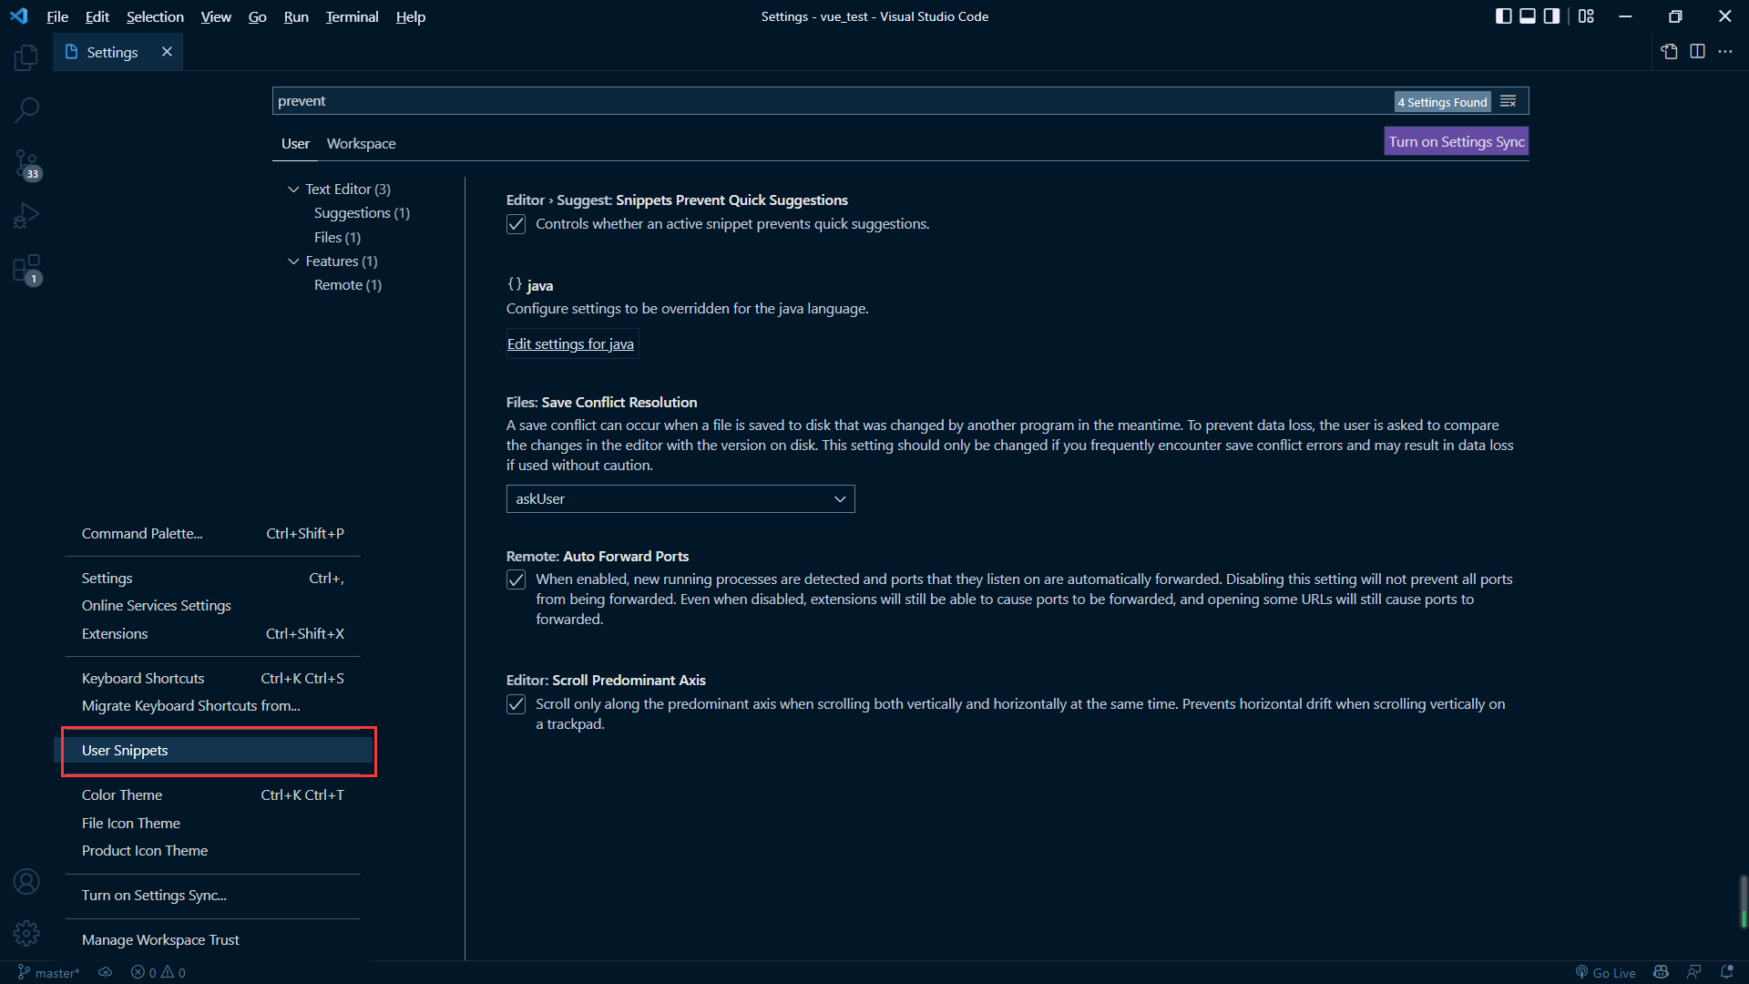Switch to the Workspace settings tab

pyautogui.click(x=361, y=144)
